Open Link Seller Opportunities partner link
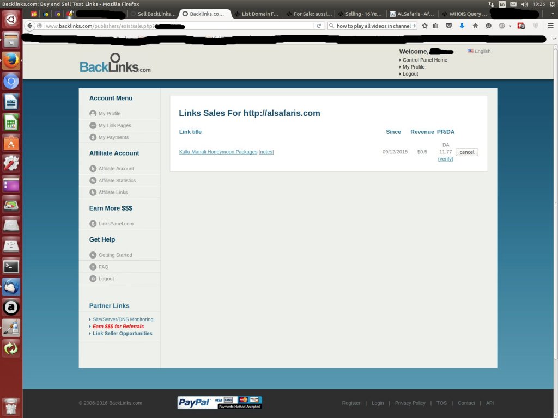 [x=123, y=334]
